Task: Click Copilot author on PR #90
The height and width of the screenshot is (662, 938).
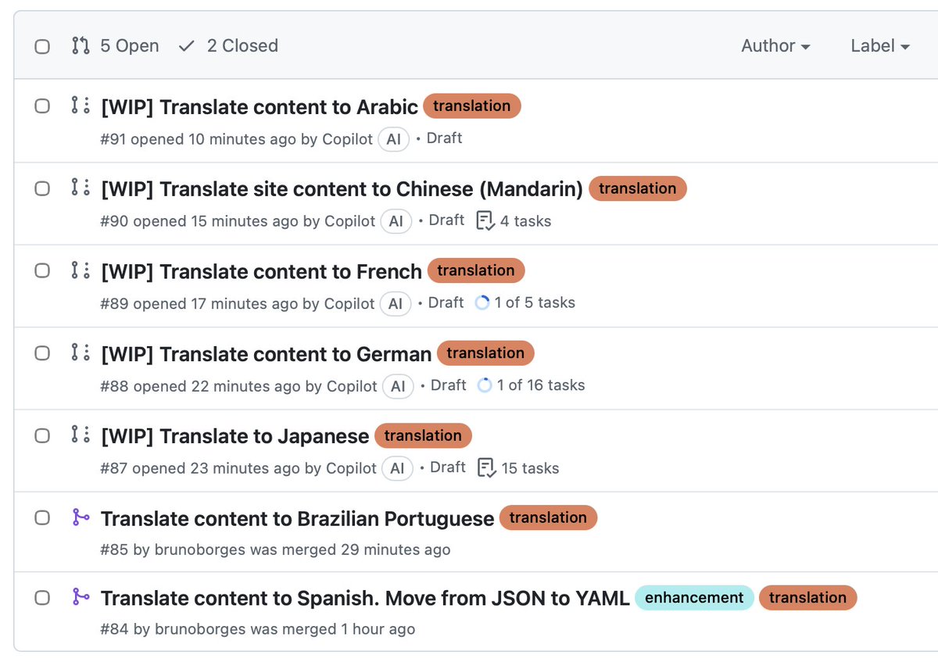Action: 350,222
